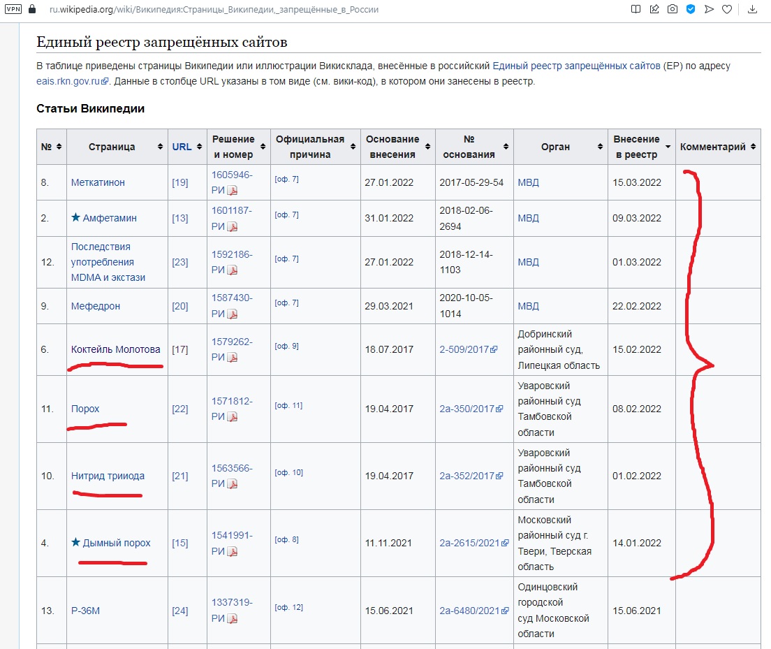Sort table by Страница column
This screenshot has height=649, width=771.
point(161,147)
